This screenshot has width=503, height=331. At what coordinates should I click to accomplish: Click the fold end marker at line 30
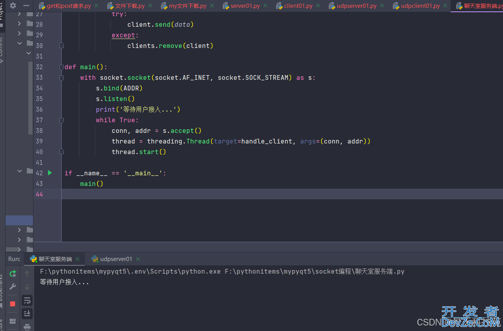pos(61,46)
